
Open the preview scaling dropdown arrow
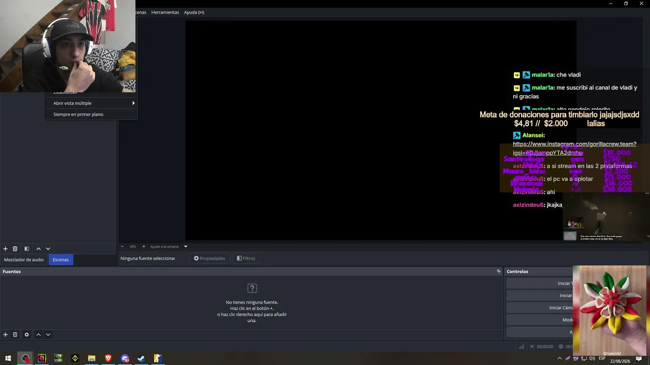tap(185, 246)
